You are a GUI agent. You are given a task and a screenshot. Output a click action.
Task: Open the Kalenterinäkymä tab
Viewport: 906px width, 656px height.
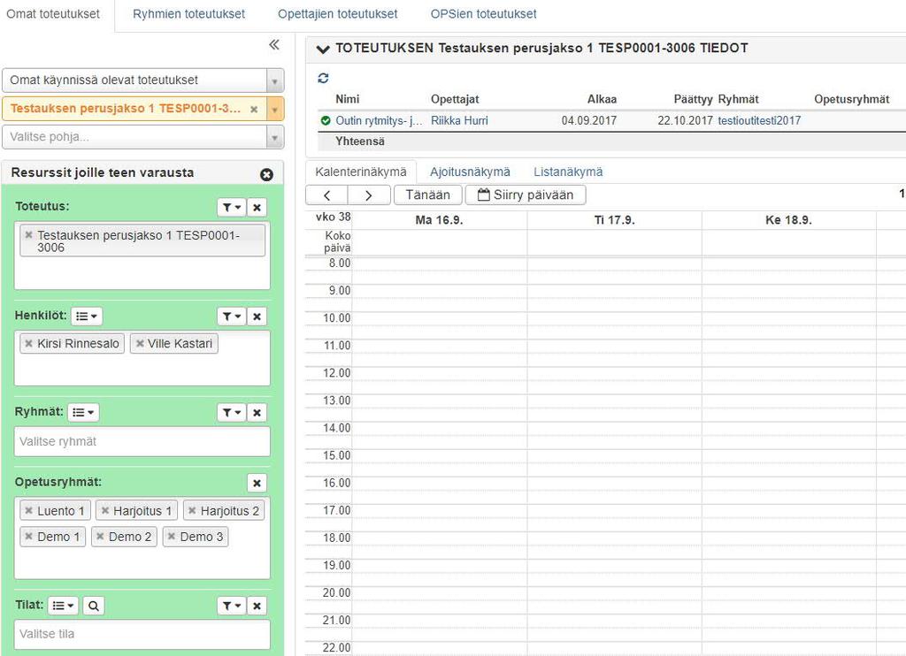click(361, 172)
